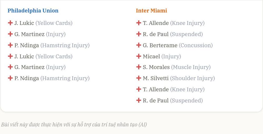Click the (Injury) text after Micael
The height and width of the screenshot is (134, 263).
171,56
